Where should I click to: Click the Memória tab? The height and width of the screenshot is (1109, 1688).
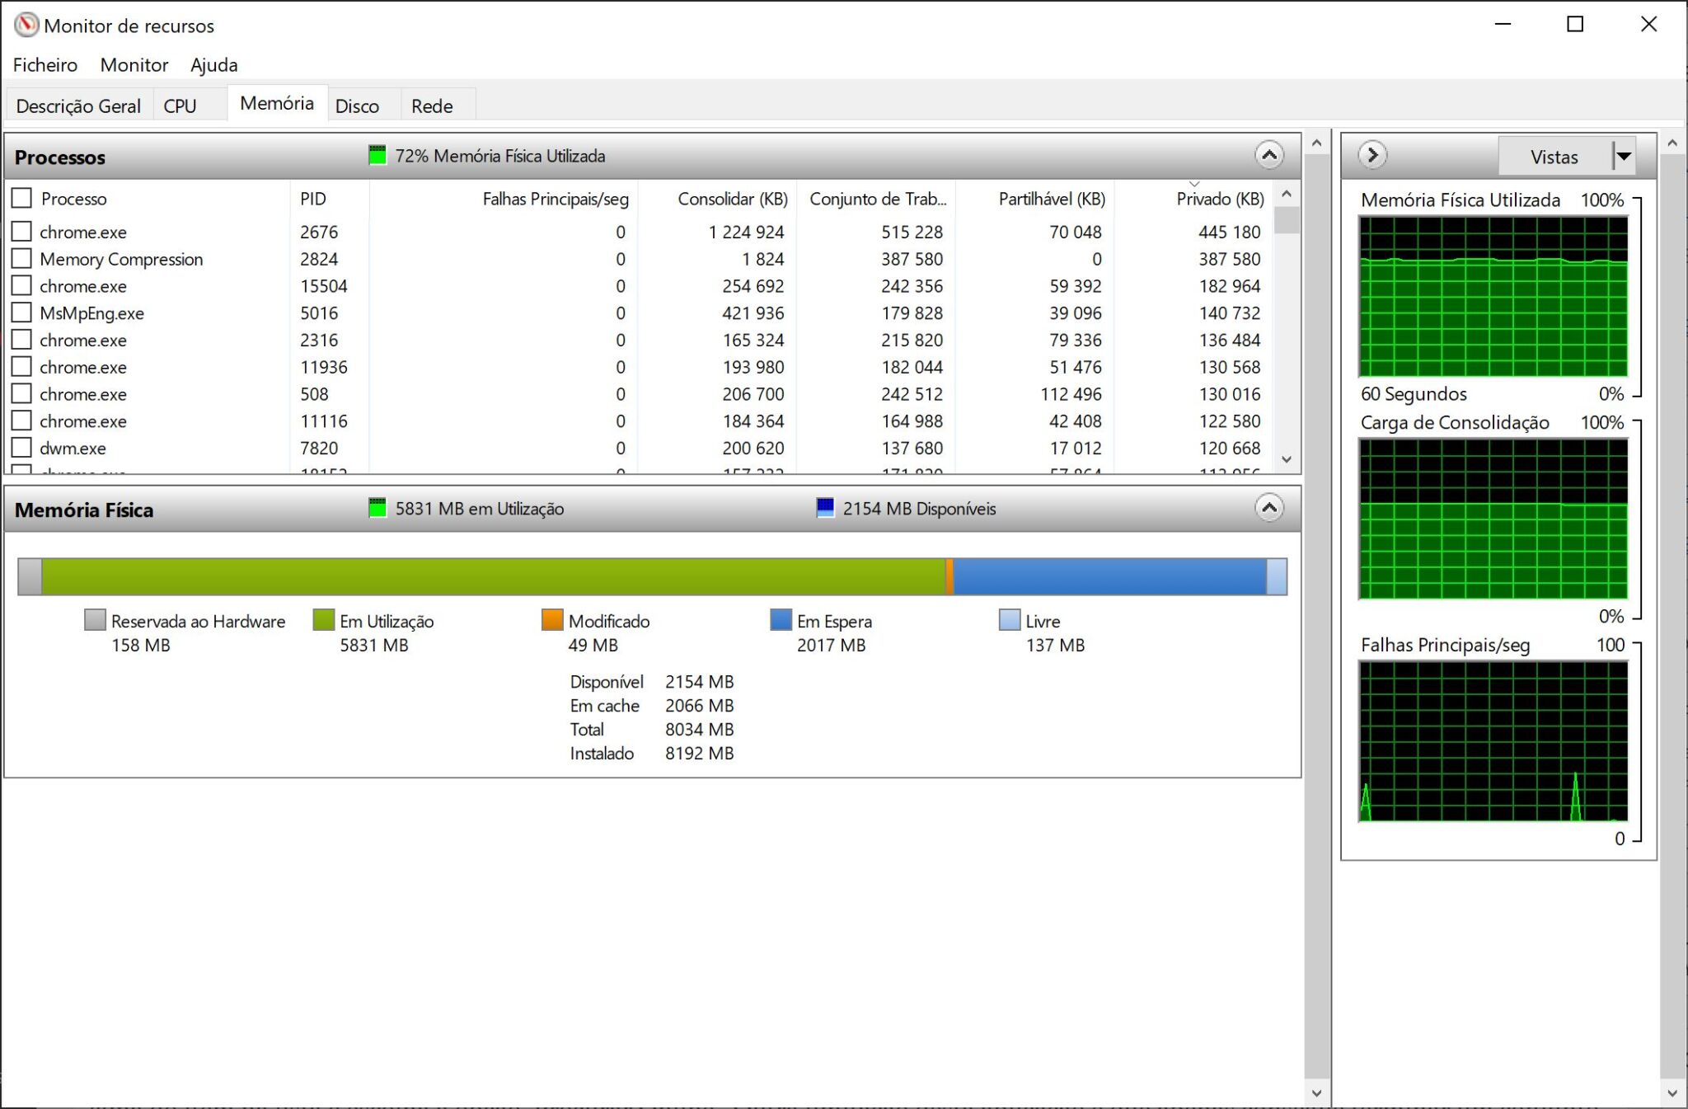[277, 104]
